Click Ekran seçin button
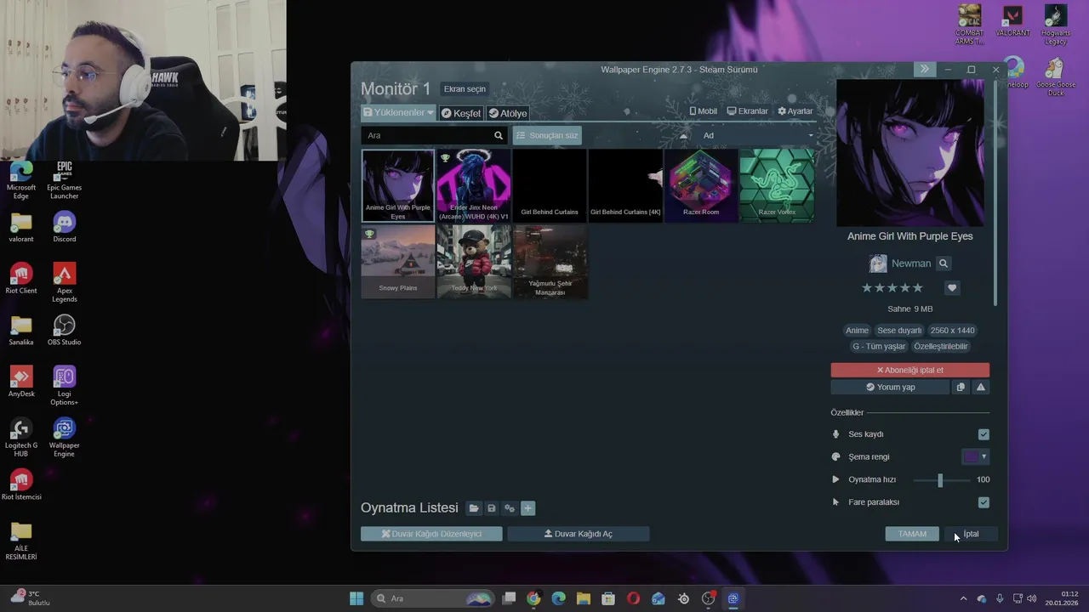 [x=465, y=89]
